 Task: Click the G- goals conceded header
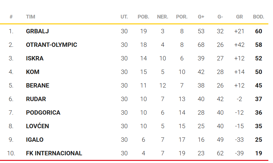(x=220, y=17)
